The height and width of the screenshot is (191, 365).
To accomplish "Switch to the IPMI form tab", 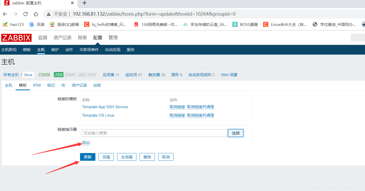I will click(x=37, y=85).
